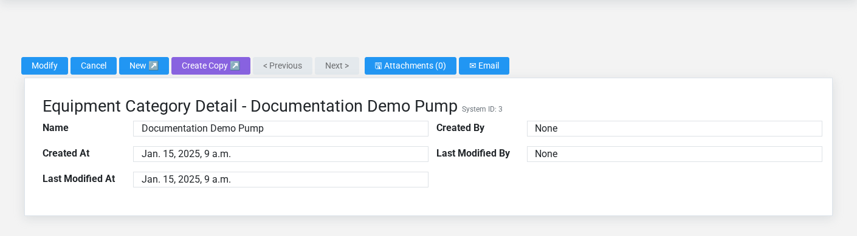The width and height of the screenshot is (857, 236).
Task: Click the Name label
Action: tap(55, 128)
